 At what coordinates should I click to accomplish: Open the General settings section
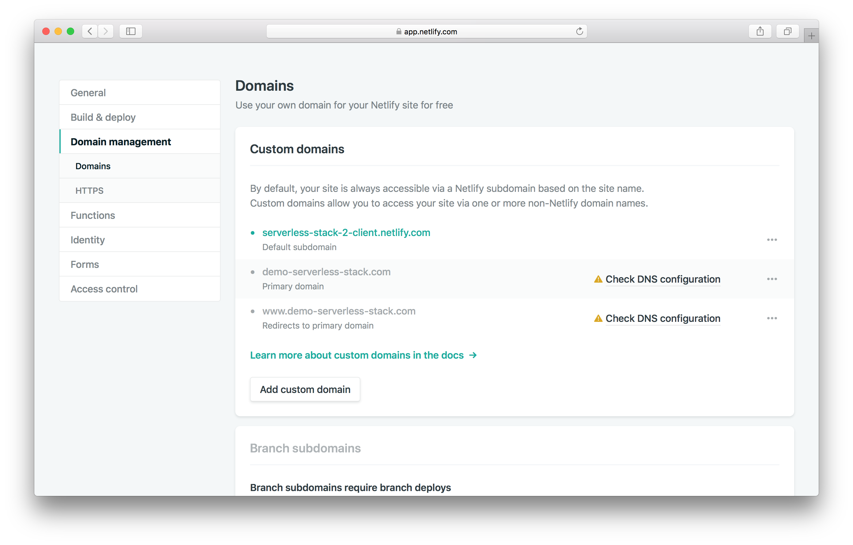[x=88, y=93]
